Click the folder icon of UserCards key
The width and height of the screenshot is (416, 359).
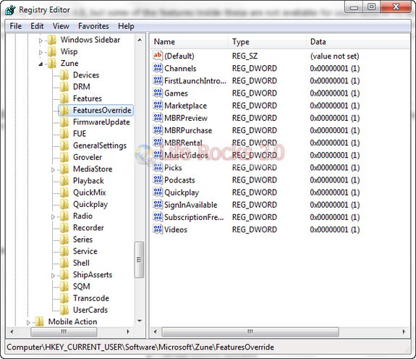64,310
